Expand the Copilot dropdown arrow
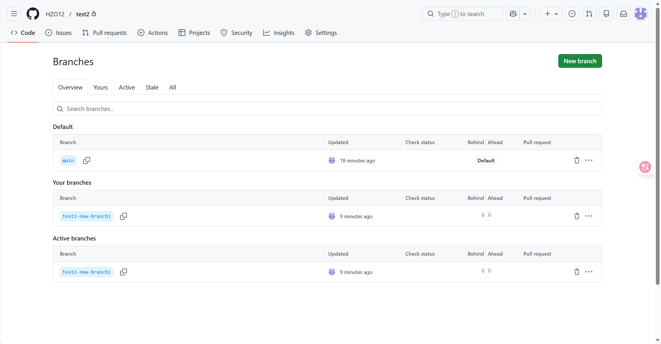The image size is (661, 344). (x=525, y=14)
